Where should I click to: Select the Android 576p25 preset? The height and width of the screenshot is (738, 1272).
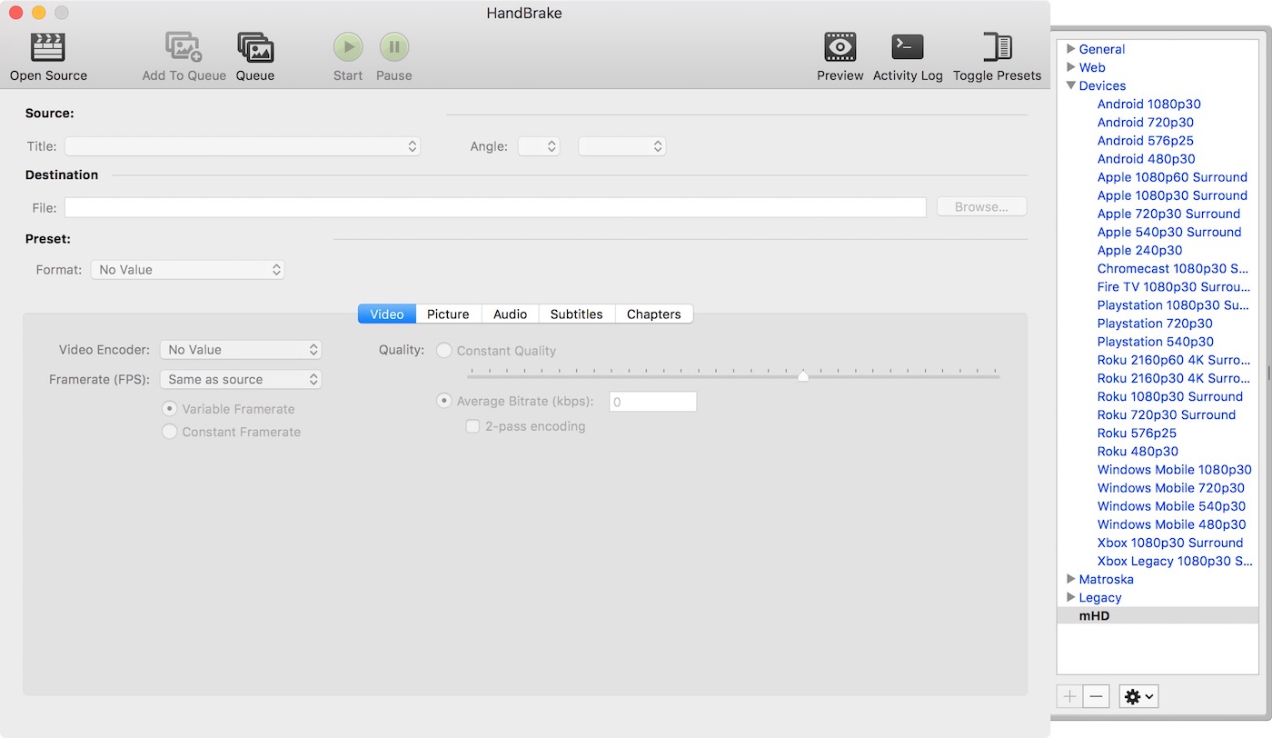tap(1145, 140)
